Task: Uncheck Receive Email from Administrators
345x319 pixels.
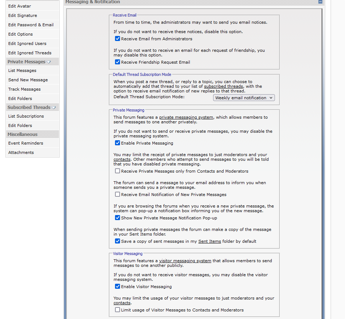Action: pyautogui.click(x=118, y=39)
